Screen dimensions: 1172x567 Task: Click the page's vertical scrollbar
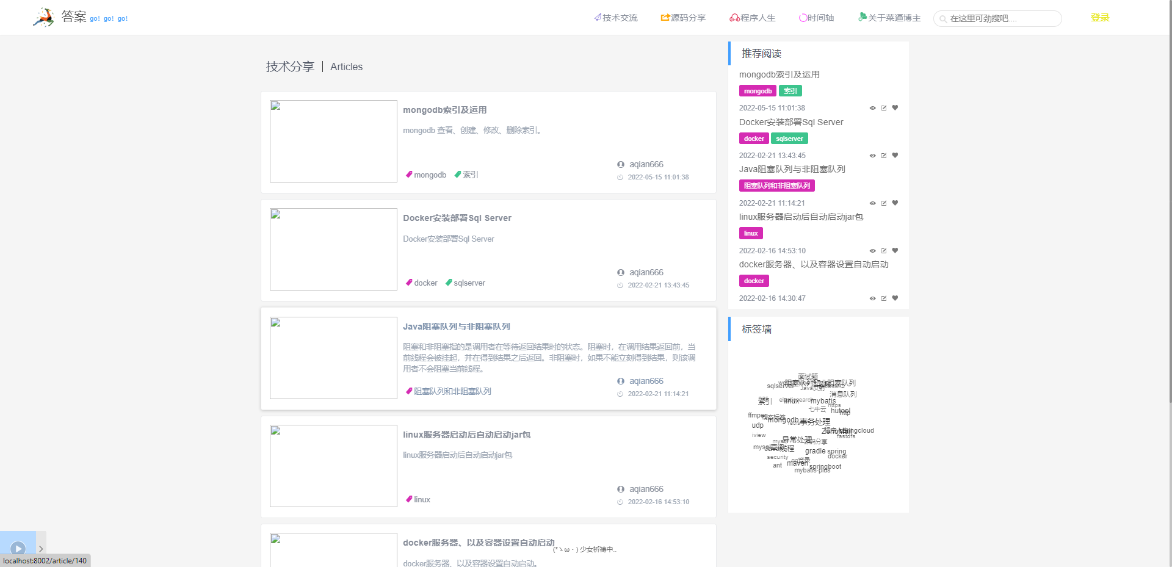click(1169, 201)
